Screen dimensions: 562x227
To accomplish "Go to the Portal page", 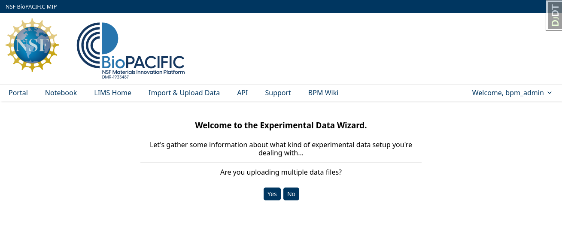I will tap(18, 93).
